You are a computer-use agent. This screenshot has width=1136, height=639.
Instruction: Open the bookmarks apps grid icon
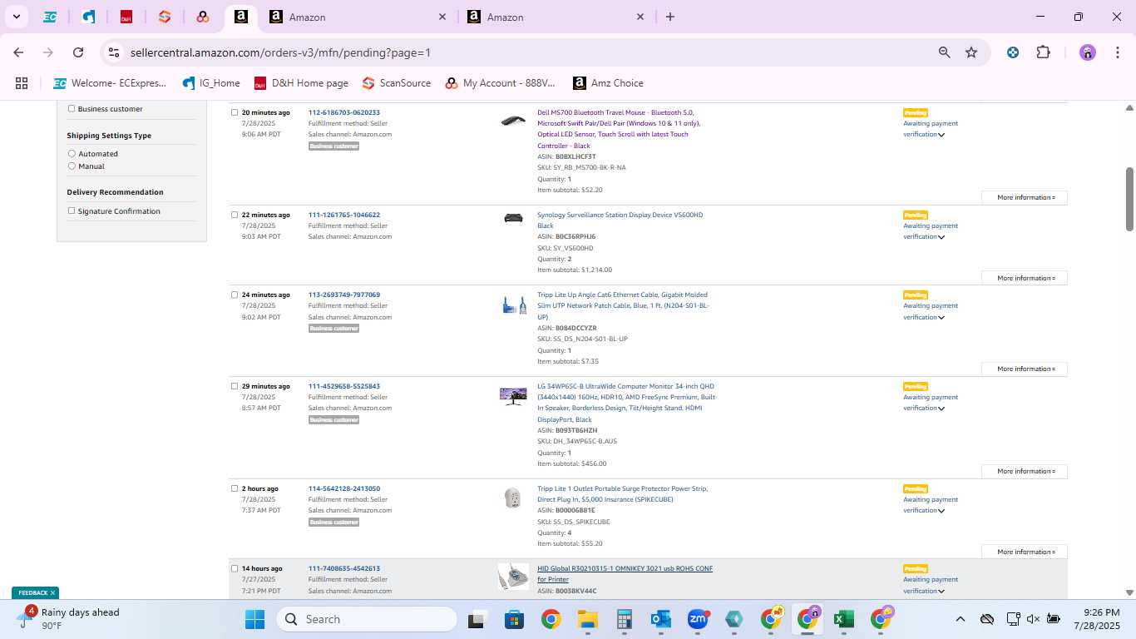[22, 83]
